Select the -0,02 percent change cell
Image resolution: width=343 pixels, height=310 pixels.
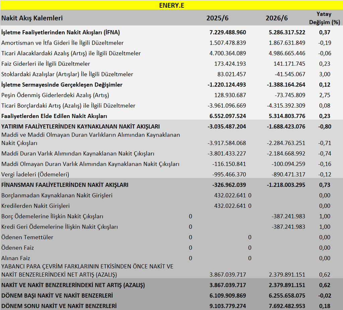click(x=325, y=296)
